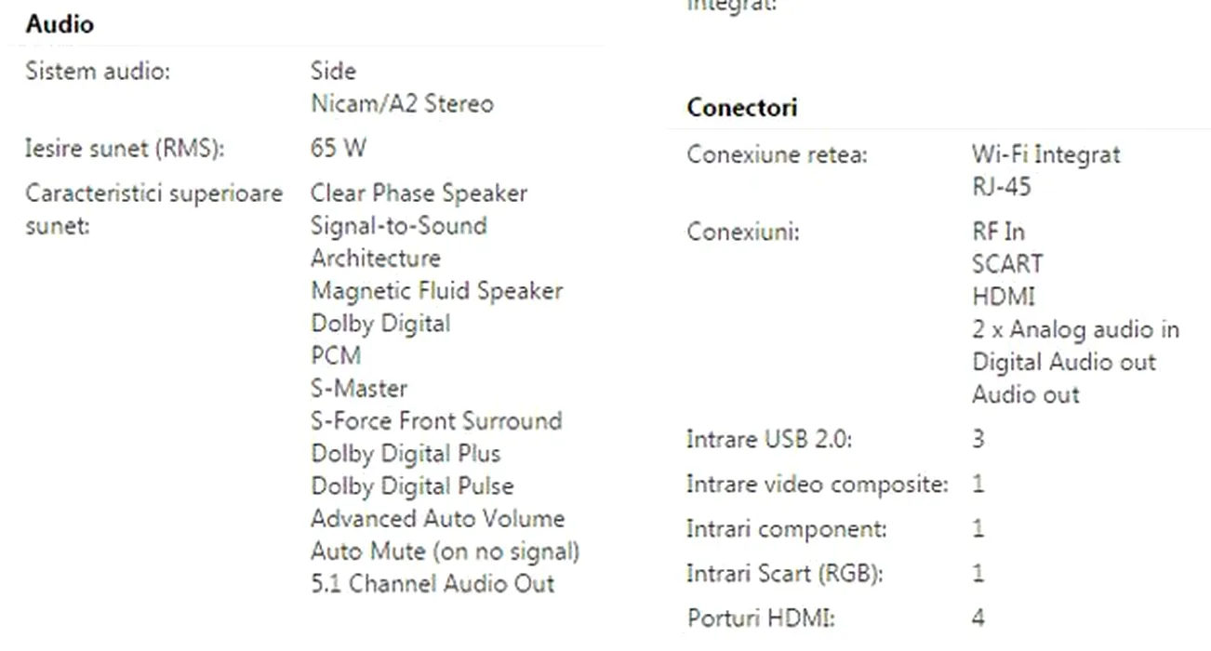Click the 'Intrare USB 2.0:' label
This screenshot has height=651, width=1211.
point(768,439)
